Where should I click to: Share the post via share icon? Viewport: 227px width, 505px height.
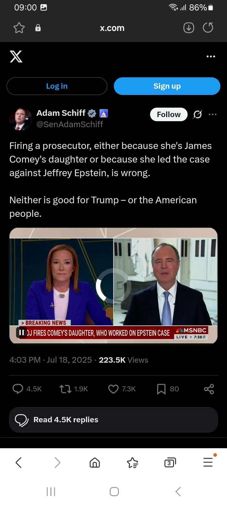pyautogui.click(x=209, y=389)
